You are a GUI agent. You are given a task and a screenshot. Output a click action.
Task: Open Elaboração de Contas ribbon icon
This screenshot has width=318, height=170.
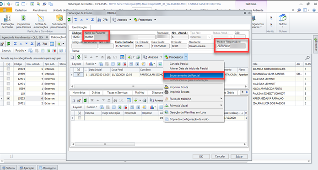point(7,21)
